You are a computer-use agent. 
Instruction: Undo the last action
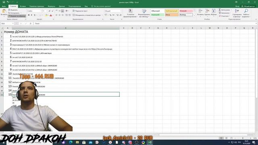[8, 2]
